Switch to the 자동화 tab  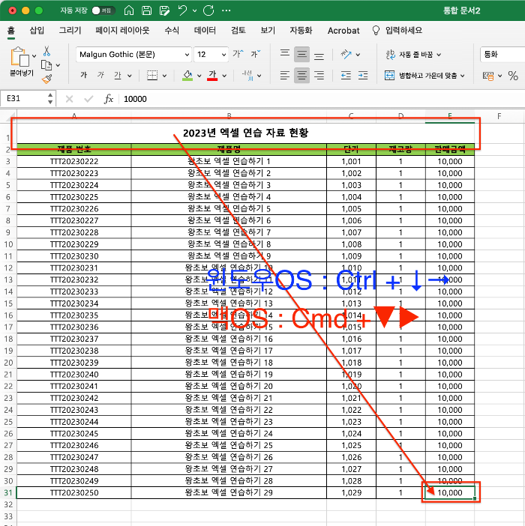point(301,31)
